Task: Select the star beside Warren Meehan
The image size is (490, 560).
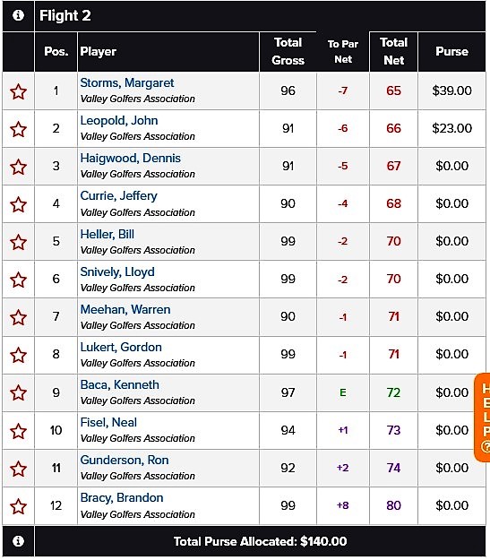Action: click(18, 317)
